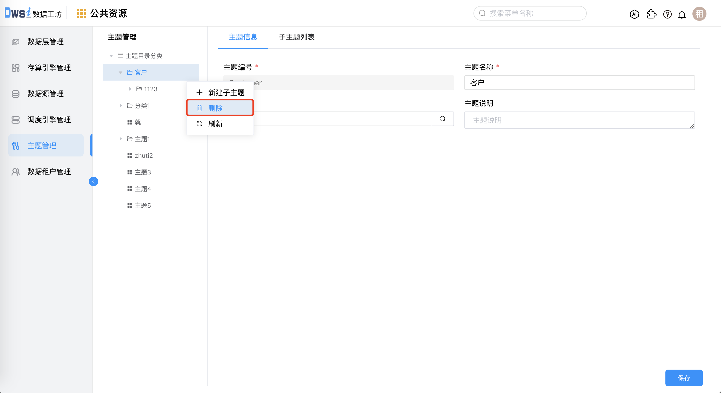Viewport: 721px width, 393px height.
Task: Click inside the 主题说明 text area
Action: point(579,120)
